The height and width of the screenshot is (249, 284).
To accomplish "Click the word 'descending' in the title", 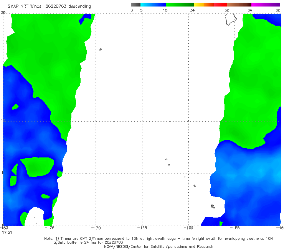I will click(x=80, y=7).
